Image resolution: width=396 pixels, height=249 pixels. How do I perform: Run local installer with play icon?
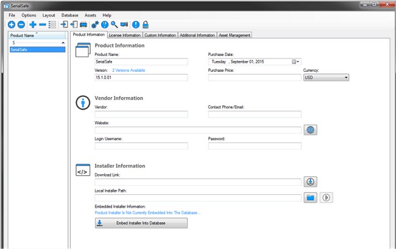327,197
